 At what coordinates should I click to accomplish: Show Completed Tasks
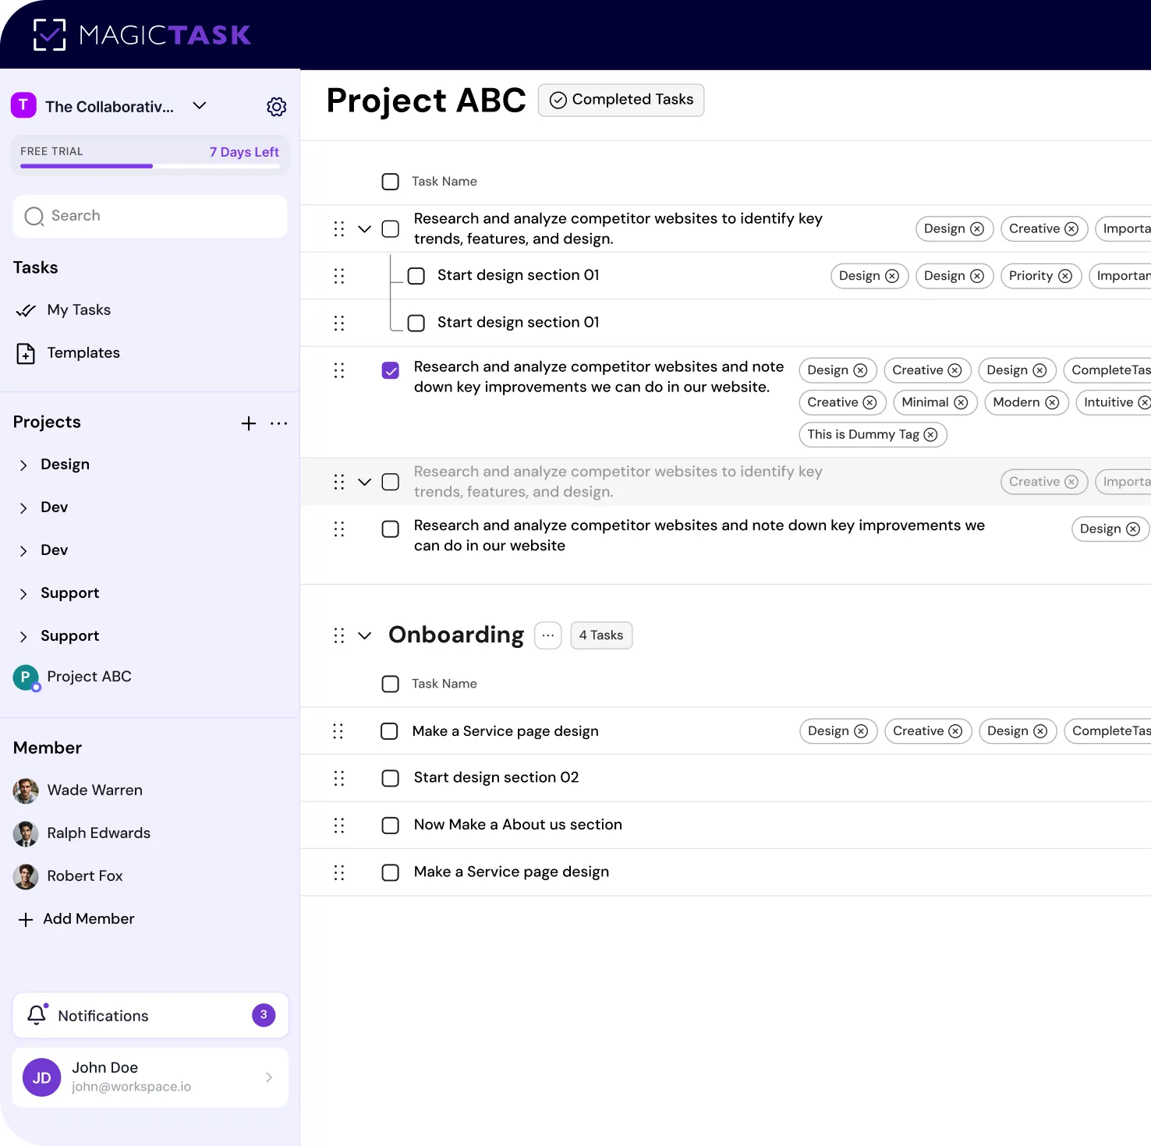622,100
